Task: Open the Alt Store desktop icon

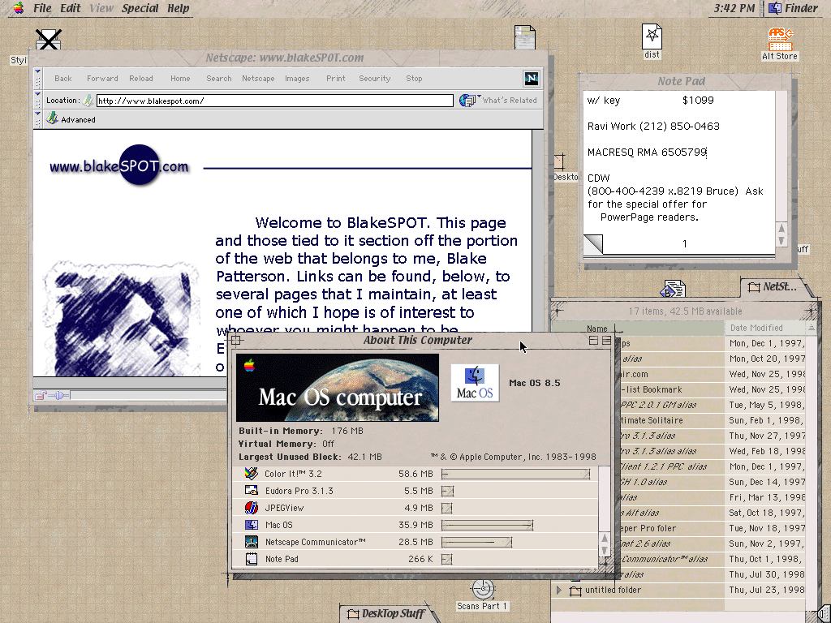Action: click(780, 44)
